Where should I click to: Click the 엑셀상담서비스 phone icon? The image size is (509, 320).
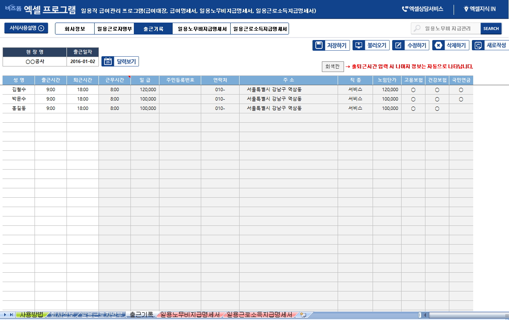(405, 9)
